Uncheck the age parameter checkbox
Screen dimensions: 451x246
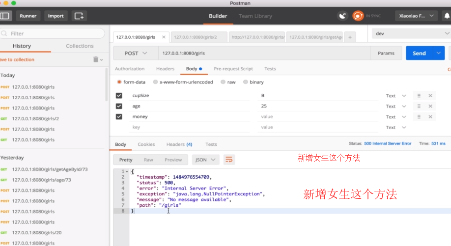(x=119, y=106)
